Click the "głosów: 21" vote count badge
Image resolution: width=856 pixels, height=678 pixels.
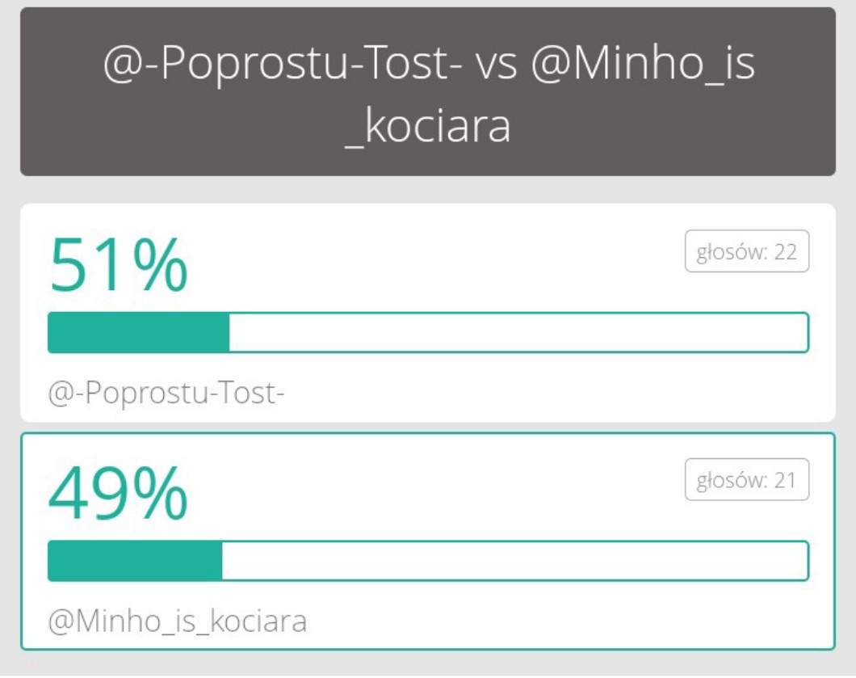point(747,480)
